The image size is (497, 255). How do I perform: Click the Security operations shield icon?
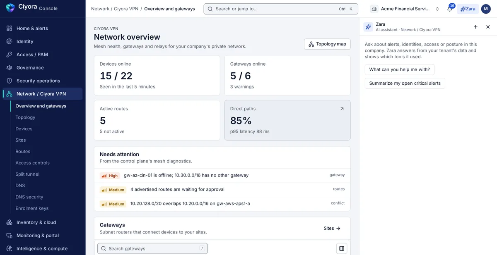[x=9, y=81]
